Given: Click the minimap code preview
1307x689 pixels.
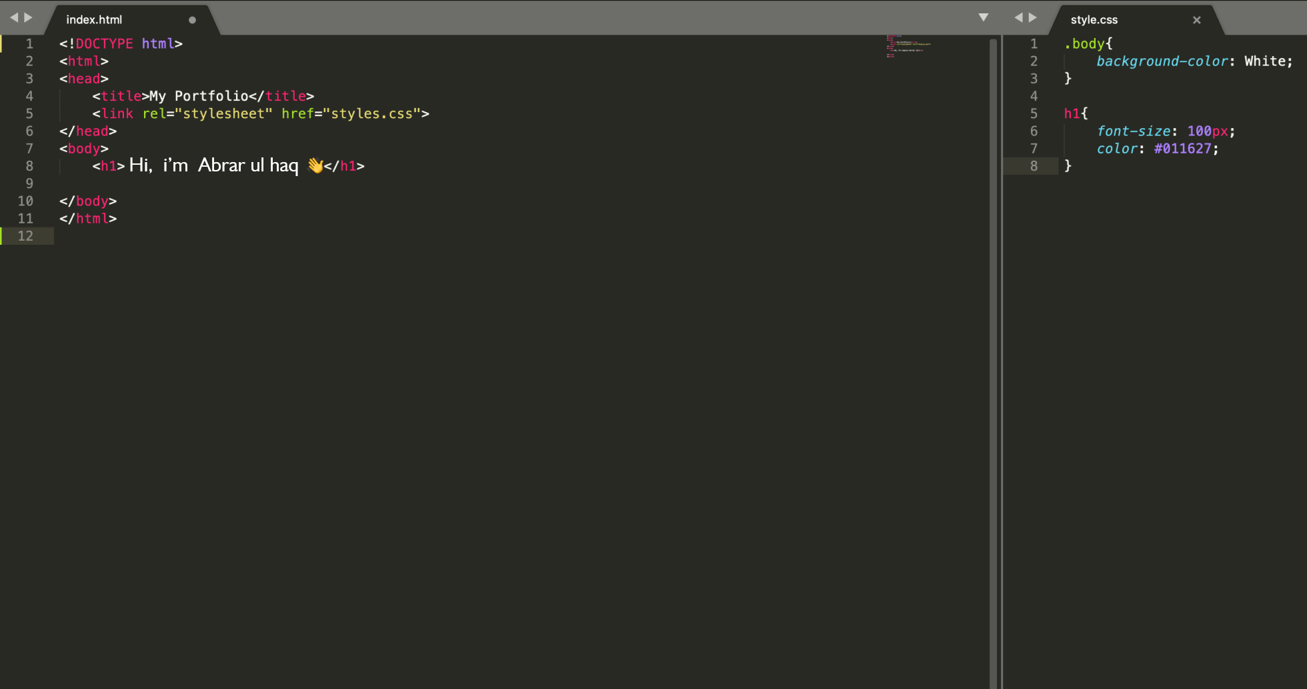Looking at the screenshot, I should point(907,47).
